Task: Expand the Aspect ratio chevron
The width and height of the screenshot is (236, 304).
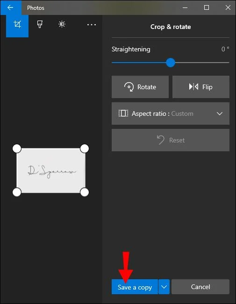Action: pos(220,113)
